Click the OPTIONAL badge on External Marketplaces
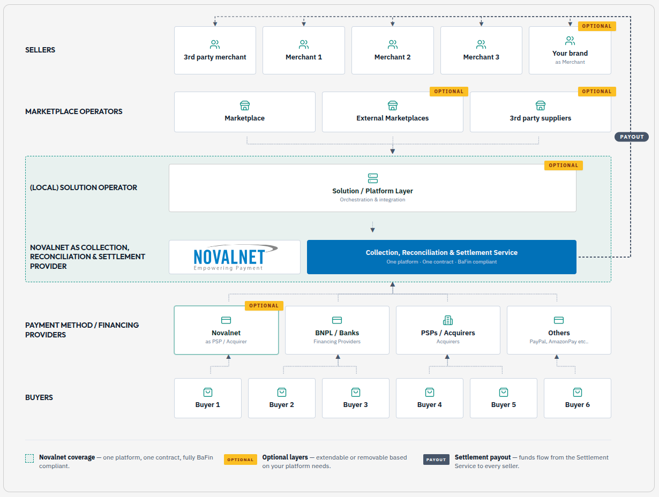The image size is (659, 497). click(x=449, y=92)
